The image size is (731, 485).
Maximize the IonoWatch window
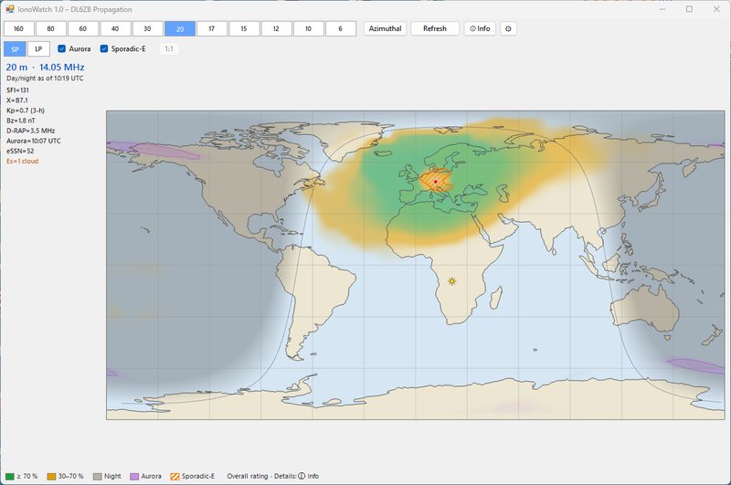click(689, 9)
